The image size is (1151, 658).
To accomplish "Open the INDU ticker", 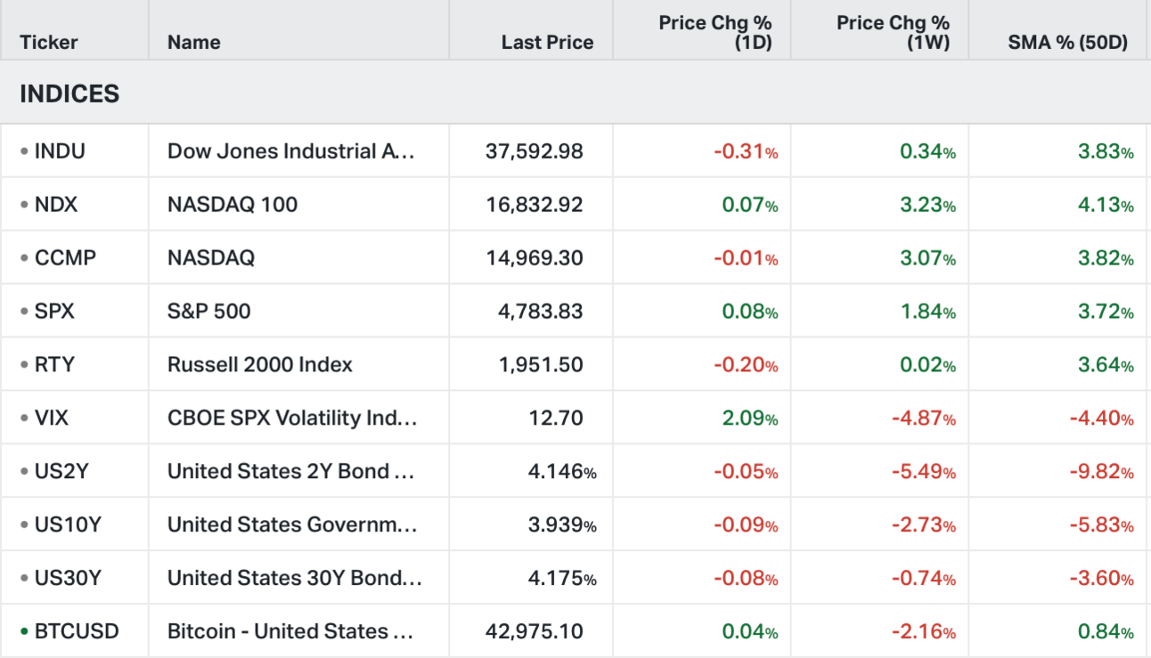I will coord(59,151).
